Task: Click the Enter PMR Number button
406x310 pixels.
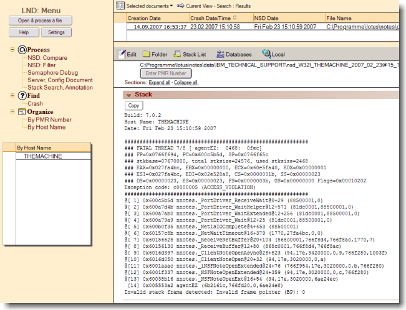Action: (x=166, y=73)
